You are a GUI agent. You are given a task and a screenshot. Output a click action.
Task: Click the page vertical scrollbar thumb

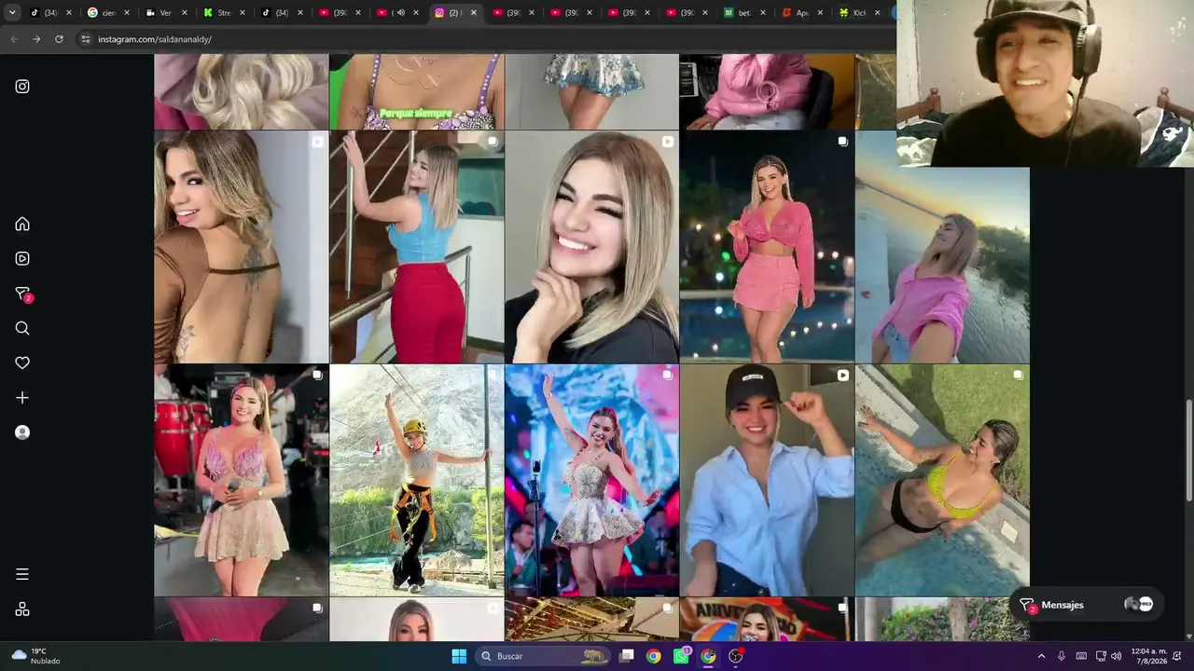pyautogui.click(x=1188, y=452)
